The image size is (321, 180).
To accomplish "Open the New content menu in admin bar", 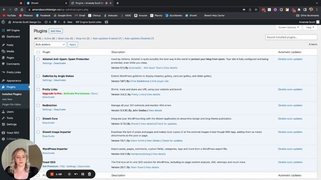I will pos(68,22).
